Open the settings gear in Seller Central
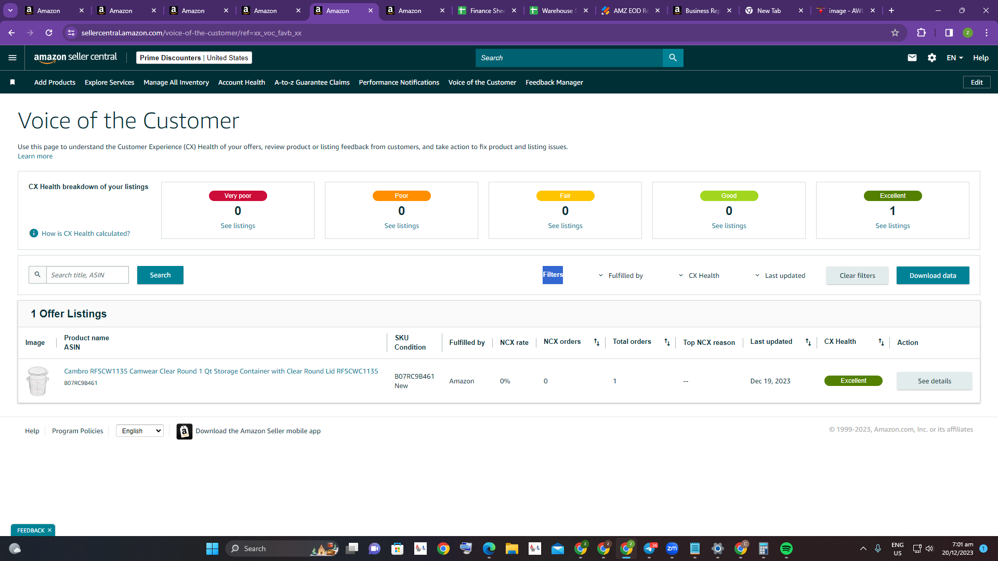 pyautogui.click(x=932, y=58)
